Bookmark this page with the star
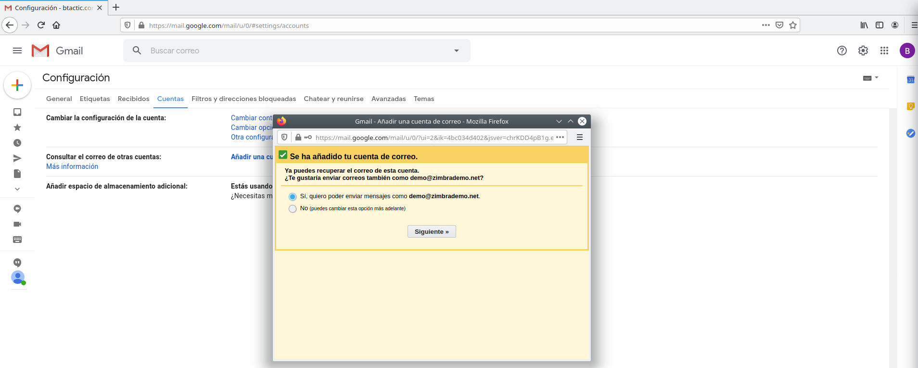 (793, 25)
